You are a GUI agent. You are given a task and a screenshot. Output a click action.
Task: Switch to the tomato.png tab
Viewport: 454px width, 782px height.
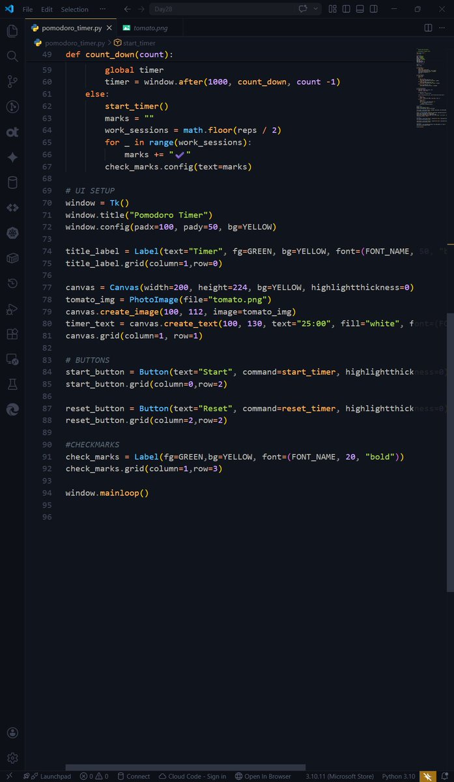tap(150, 28)
